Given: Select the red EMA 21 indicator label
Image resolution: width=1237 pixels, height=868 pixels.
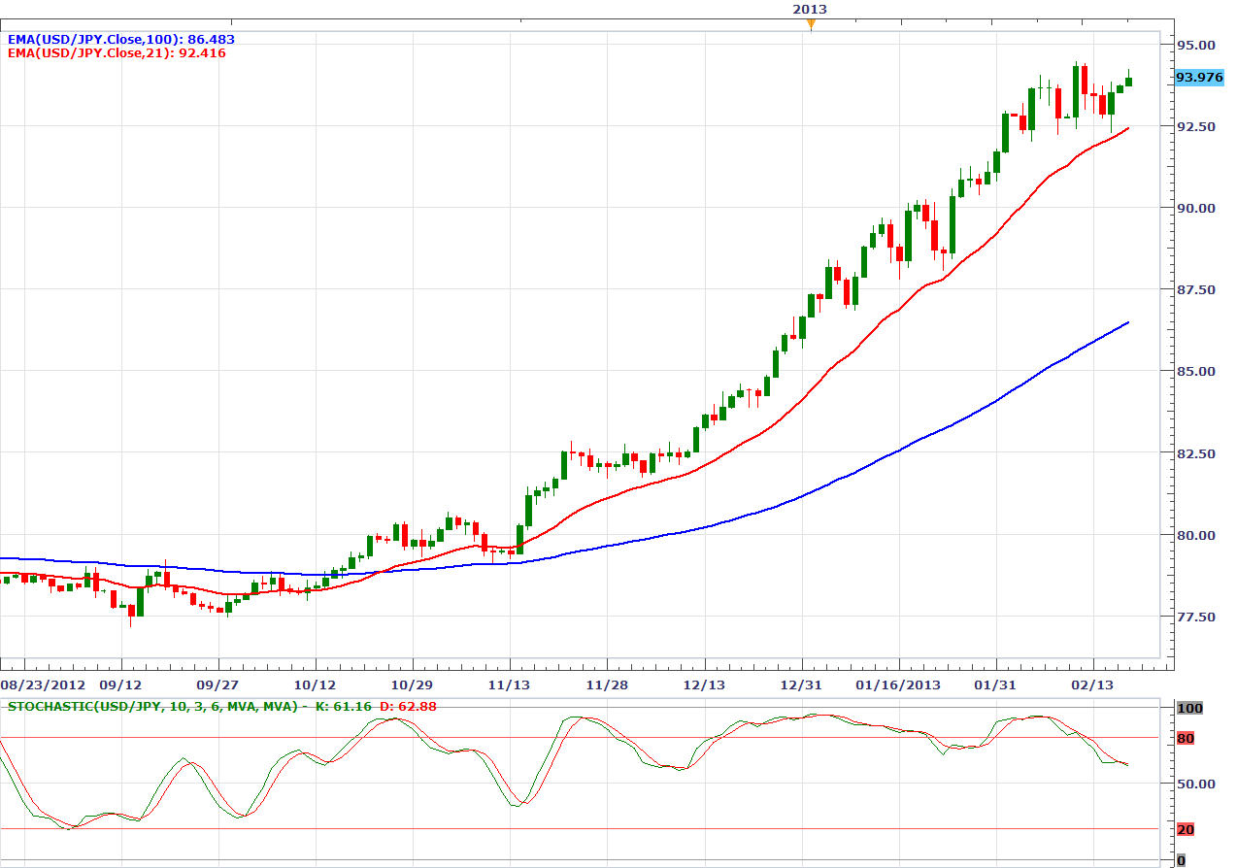Looking at the screenshot, I should click(117, 53).
